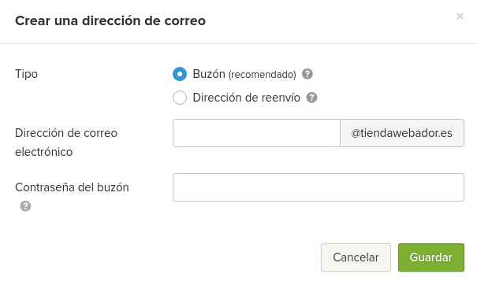This screenshot has height=285, width=477.
Task: Close the dialog with the X icon
Action: 460,16
